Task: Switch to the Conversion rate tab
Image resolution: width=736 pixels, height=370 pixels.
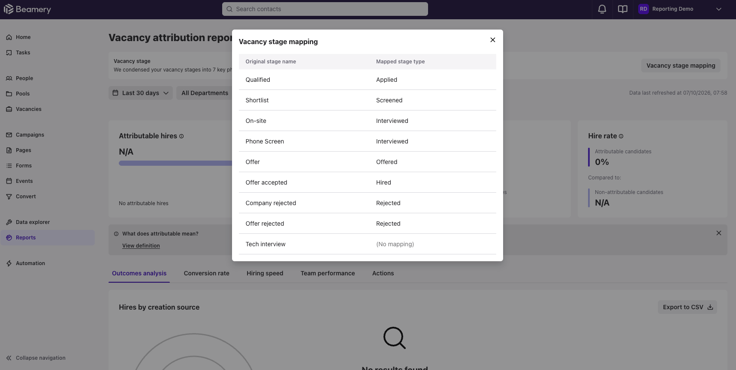Action: click(x=207, y=273)
